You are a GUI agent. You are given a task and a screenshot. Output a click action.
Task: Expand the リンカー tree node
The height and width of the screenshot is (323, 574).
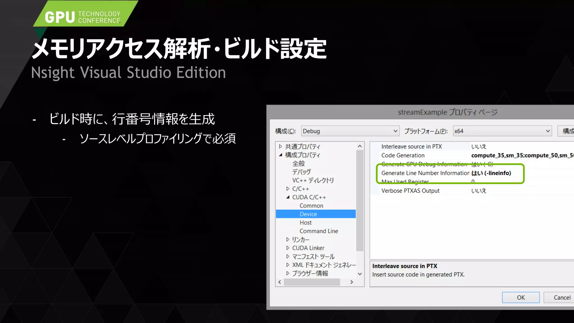[x=288, y=239]
